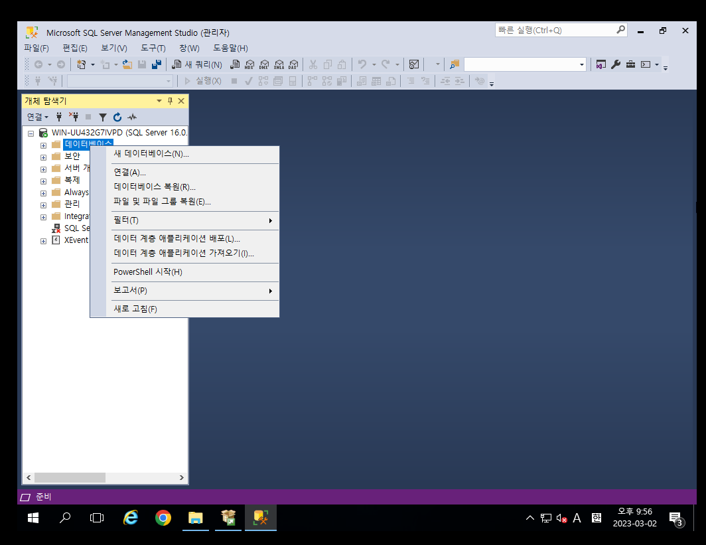Expand the 복제 folder node
The width and height of the screenshot is (706, 545).
43,181
